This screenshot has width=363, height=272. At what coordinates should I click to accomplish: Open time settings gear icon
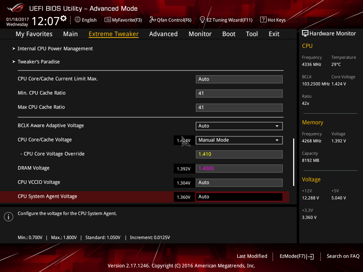(63, 18)
